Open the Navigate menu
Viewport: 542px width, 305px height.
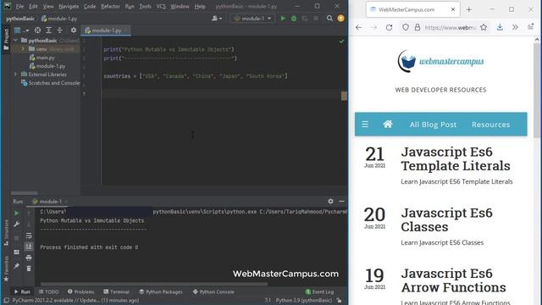[69, 6]
